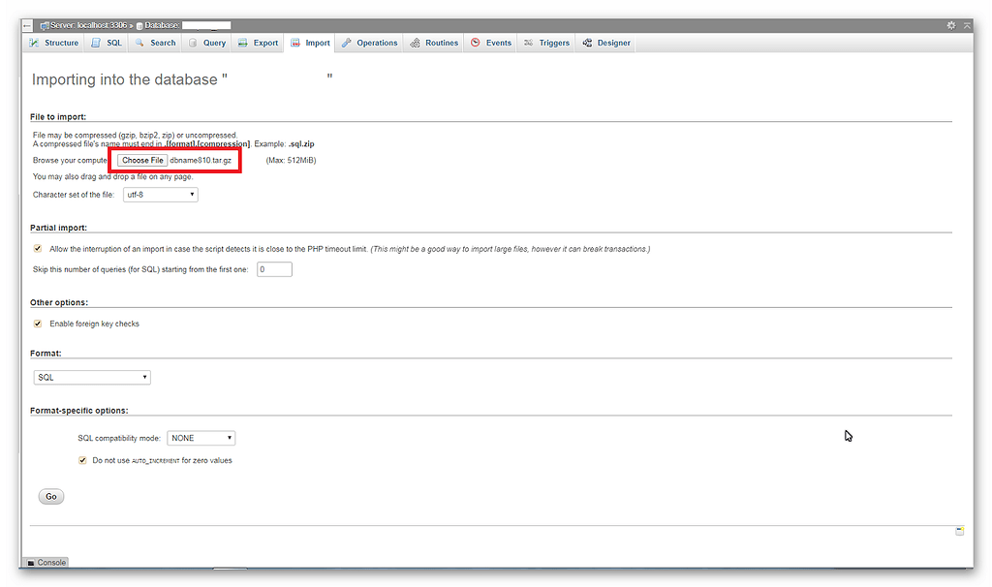Click Choose File to browse for import file
Screen dimensions: 992x587
[x=141, y=159]
